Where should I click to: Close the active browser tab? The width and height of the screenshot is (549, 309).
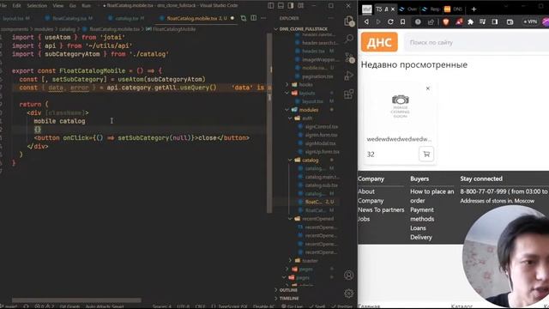393,9
